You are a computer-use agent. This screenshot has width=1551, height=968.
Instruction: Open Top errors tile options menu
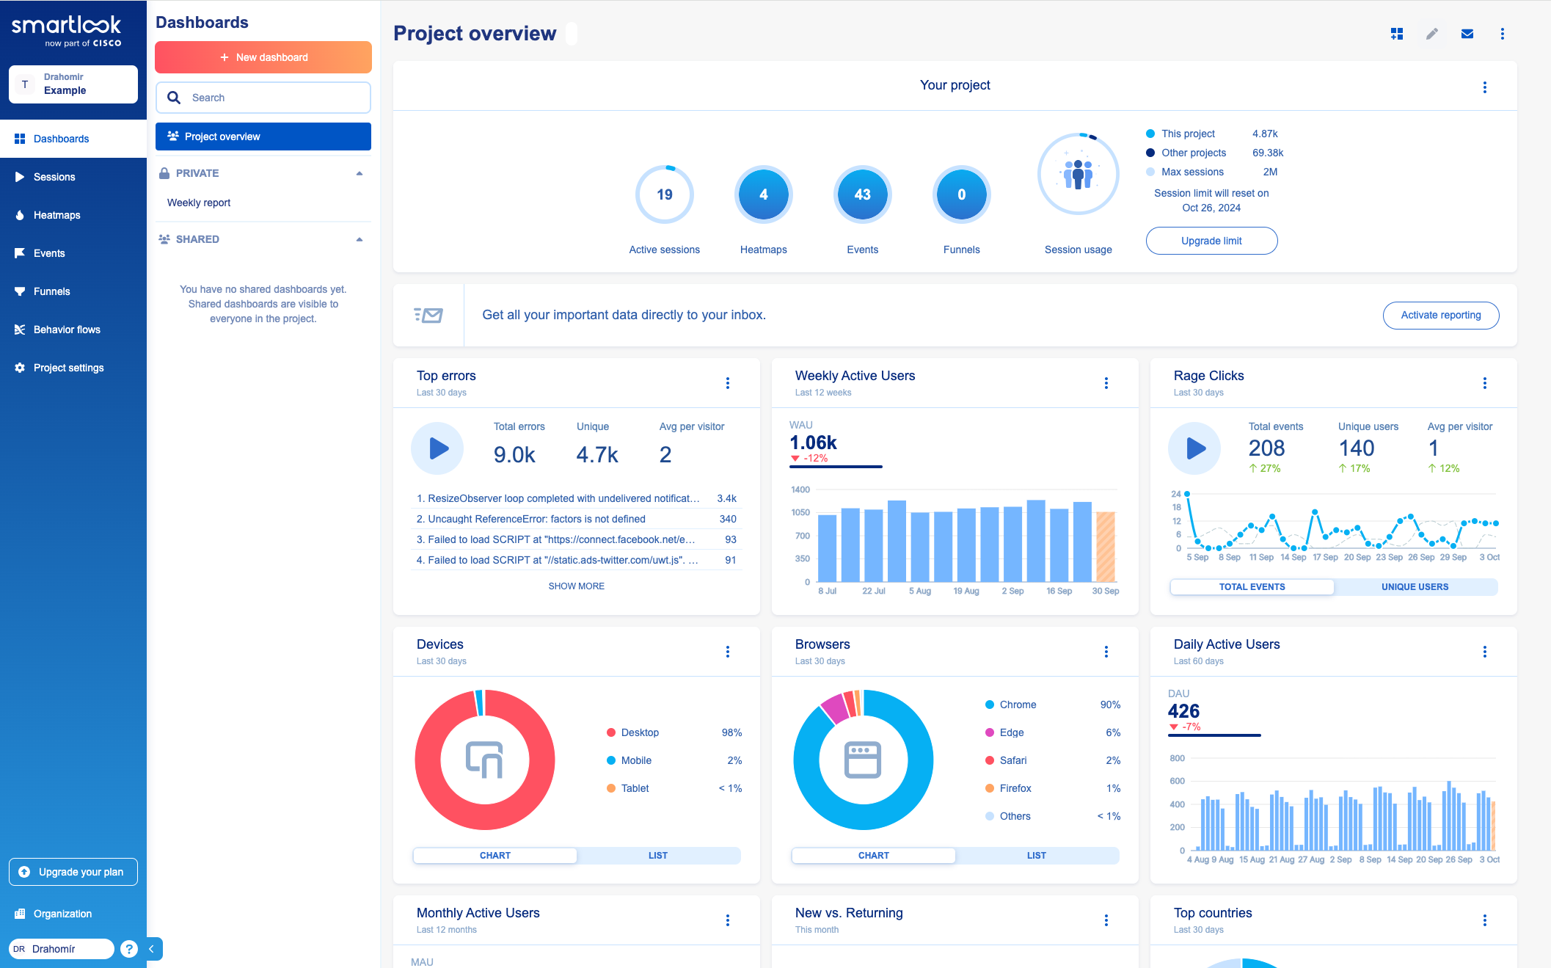click(728, 383)
